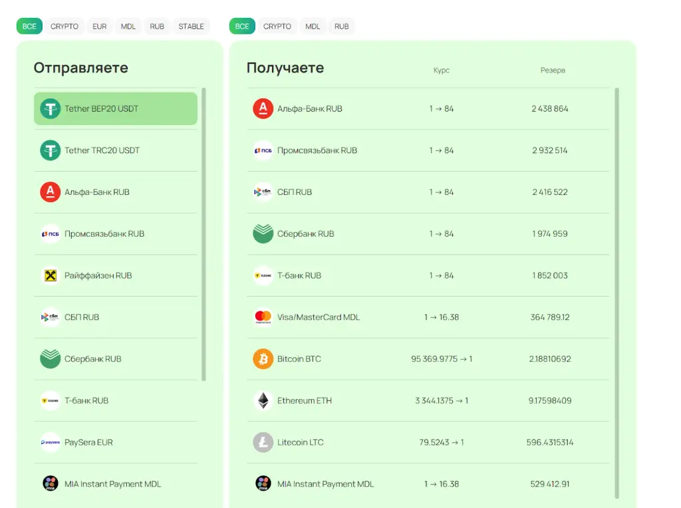Viewport: 681px width, 508px height.
Task: Filter send currencies by CRYPTO
Action: click(65, 26)
